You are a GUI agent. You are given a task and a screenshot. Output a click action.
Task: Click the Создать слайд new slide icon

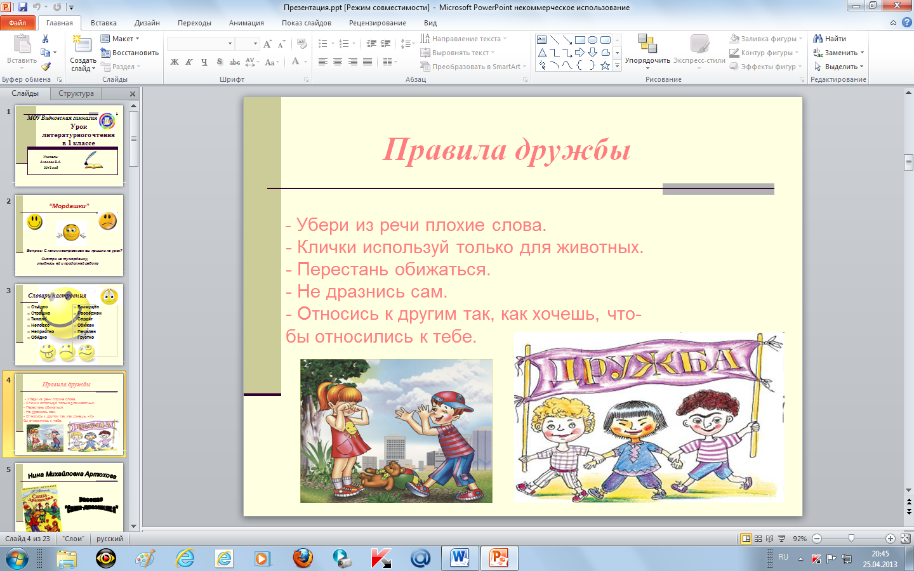[x=82, y=44]
